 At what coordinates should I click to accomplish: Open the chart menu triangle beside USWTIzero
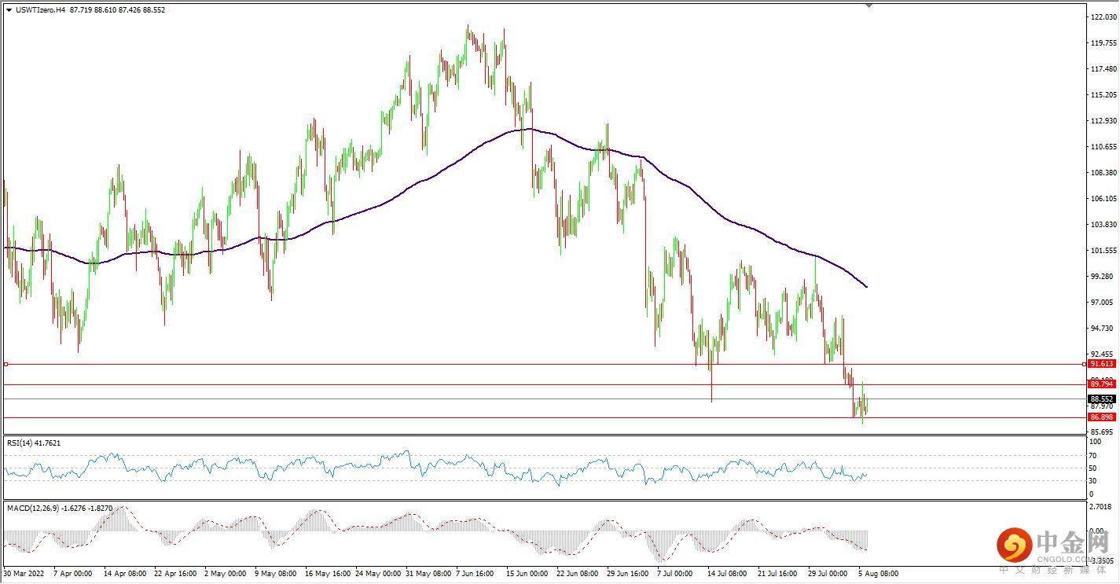(9, 10)
